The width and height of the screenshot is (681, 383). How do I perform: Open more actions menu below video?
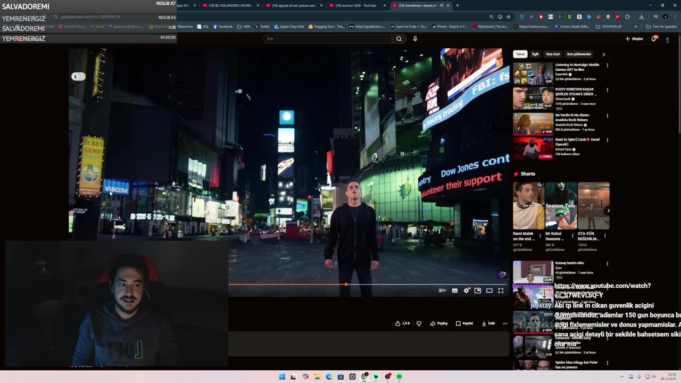[x=505, y=323]
